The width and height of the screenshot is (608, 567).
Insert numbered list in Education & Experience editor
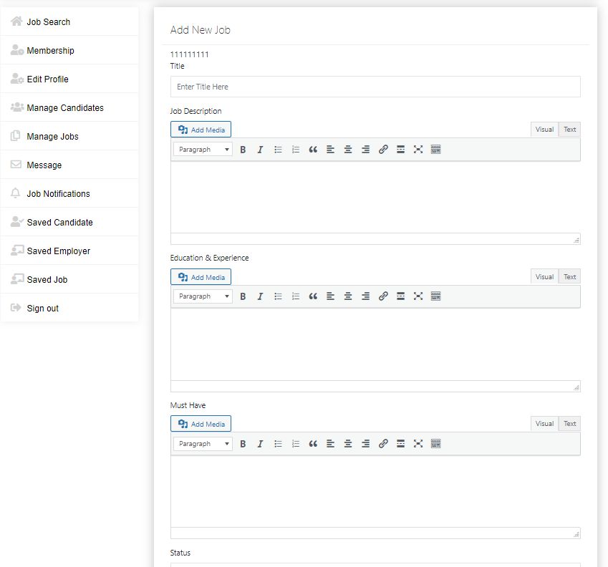tap(295, 296)
